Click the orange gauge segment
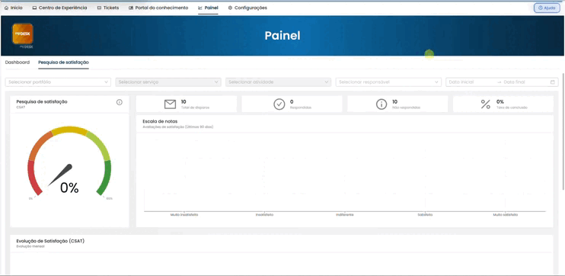Image resolution: width=565 pixels, height=276 pixels. pyautogui.click(x=40, y=146)
